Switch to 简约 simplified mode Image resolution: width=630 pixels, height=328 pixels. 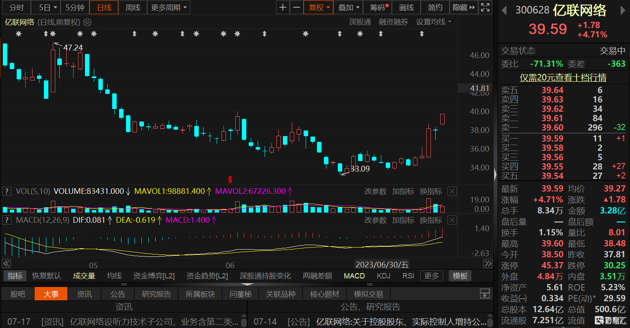435,7
